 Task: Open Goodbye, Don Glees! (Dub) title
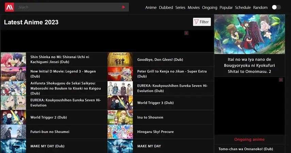(x=160, y=60)
